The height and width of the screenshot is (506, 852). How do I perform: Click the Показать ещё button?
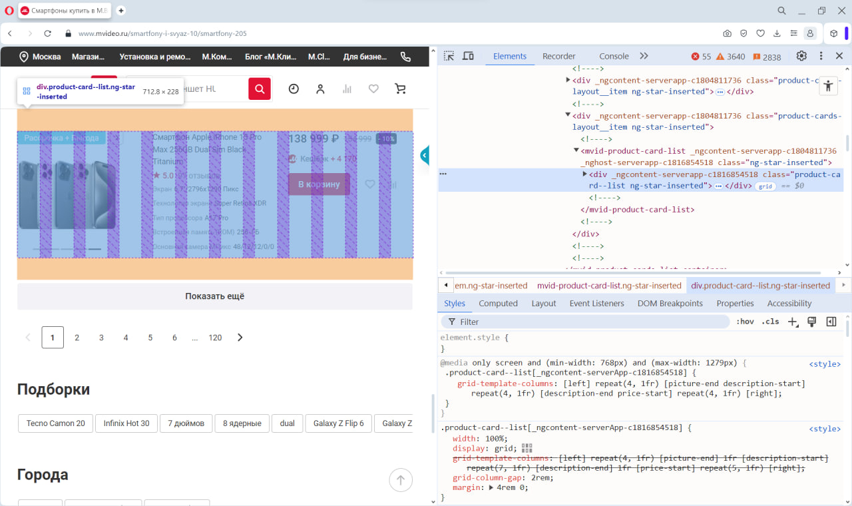pos(215,296)
